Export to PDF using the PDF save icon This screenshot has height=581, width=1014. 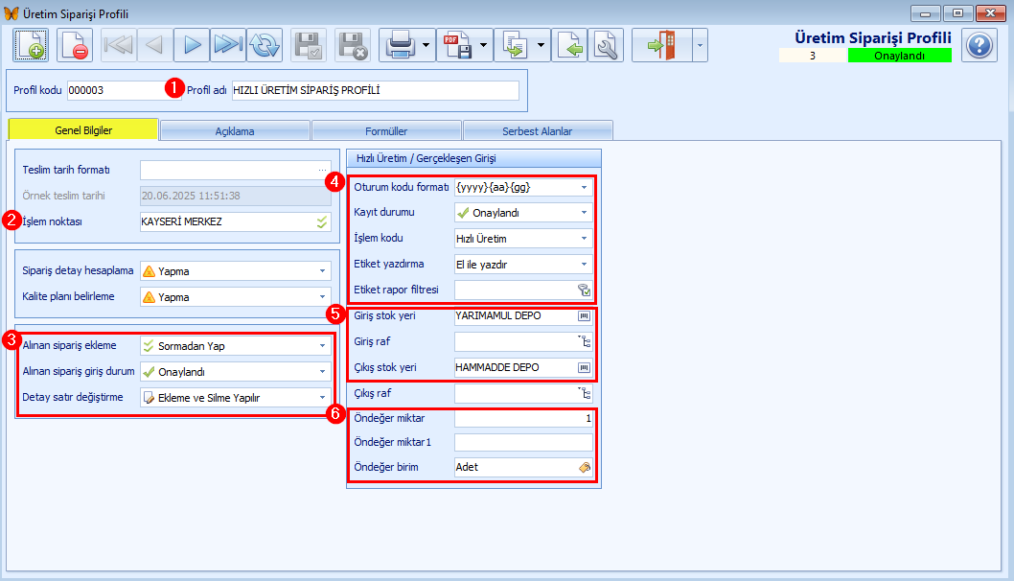457,45
